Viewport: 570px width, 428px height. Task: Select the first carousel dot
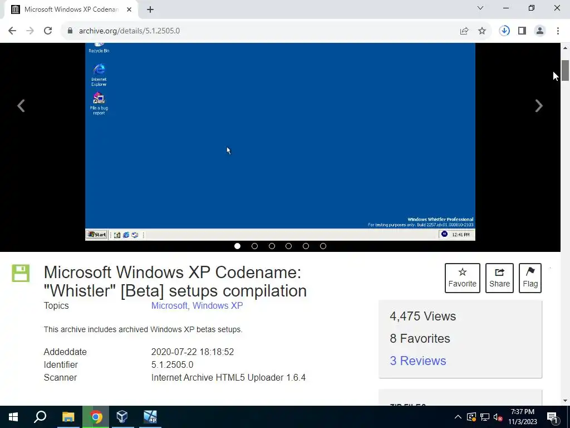tap(237, 246)
